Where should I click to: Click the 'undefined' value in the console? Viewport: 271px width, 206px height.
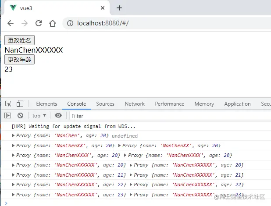[x=125, y=136]
